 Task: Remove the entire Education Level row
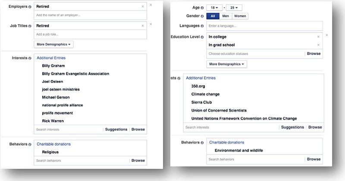point(327,35)
